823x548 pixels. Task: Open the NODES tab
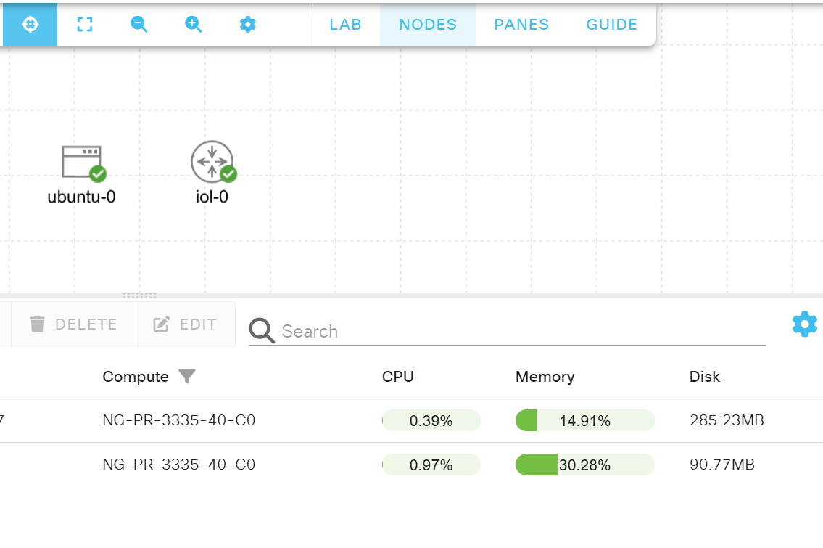pos(428,25)
